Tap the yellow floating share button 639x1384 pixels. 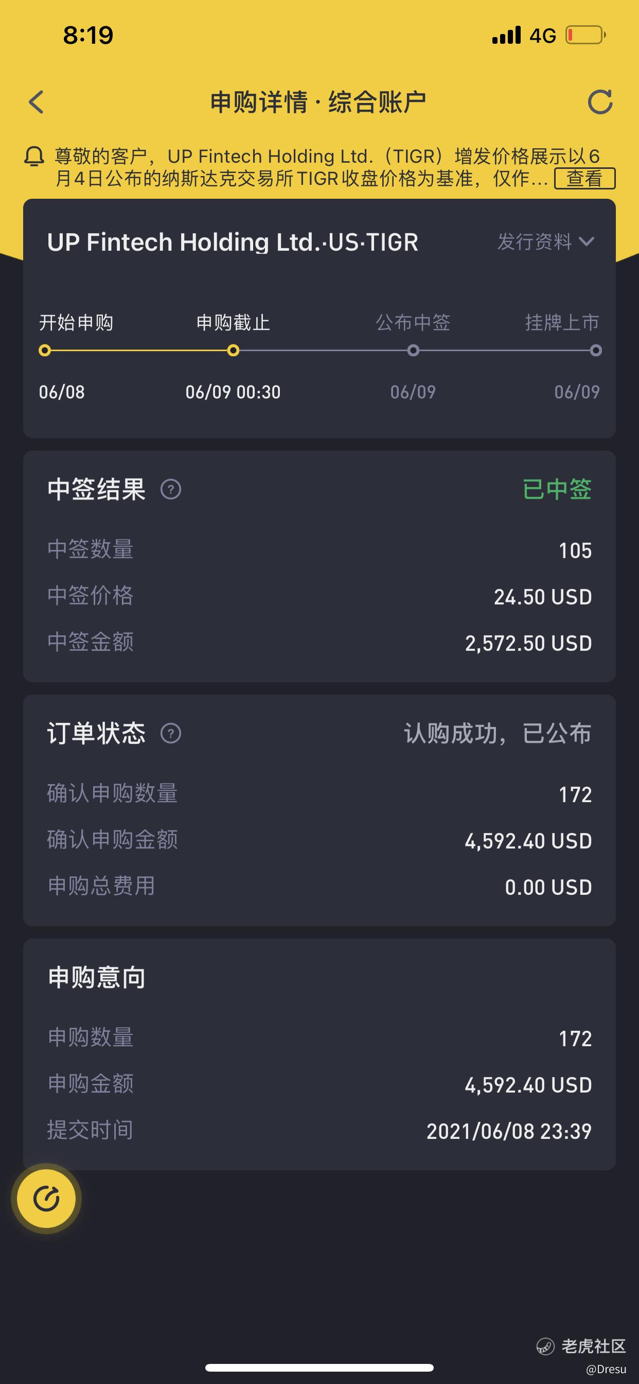46,1199
